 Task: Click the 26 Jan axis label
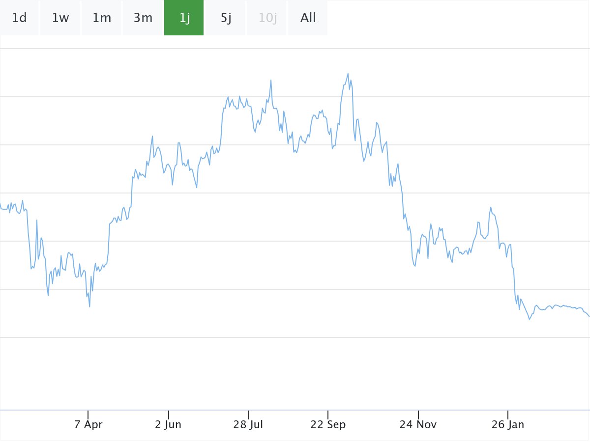coord(508,425)
